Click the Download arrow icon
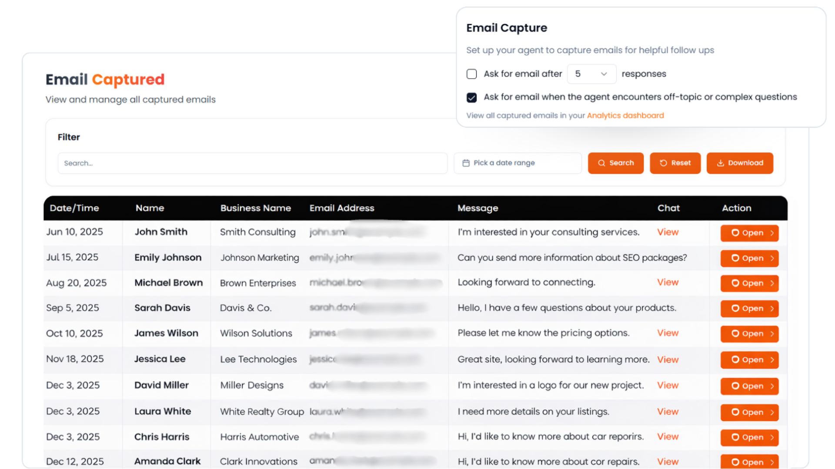Viewport: 835px width, 469px height. click(x=720, y=163)
